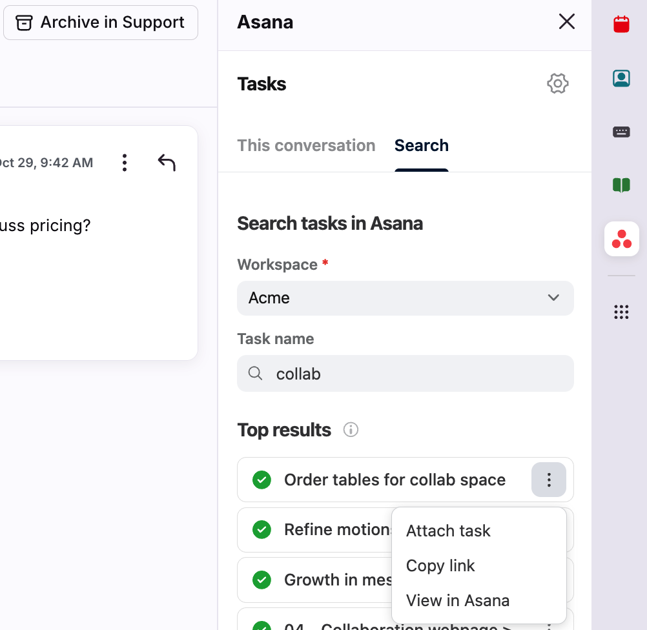This screenshot has width=647, height=630.
Task: Choose Attach task from the menu
Action: [x=448, y=531]
